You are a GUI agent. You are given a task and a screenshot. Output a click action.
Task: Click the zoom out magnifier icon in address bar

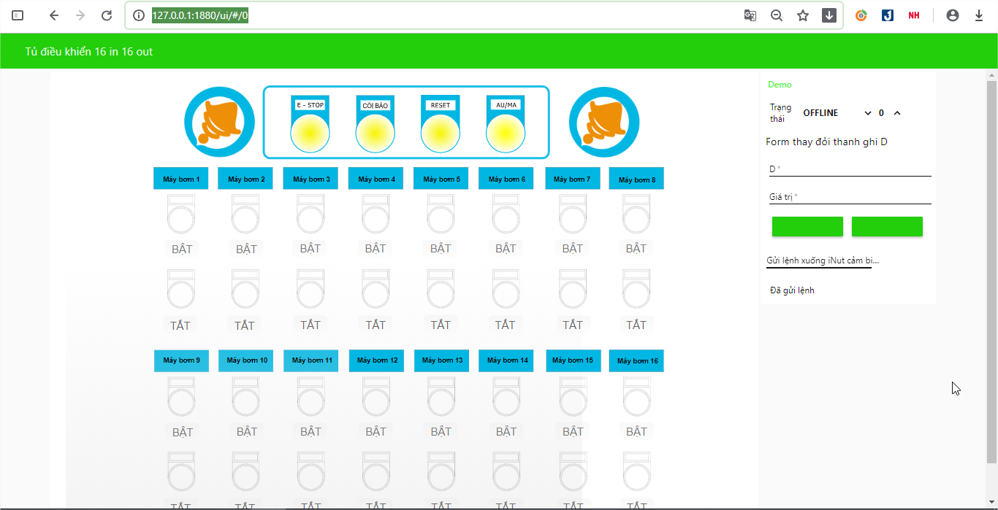coord(777,15)
